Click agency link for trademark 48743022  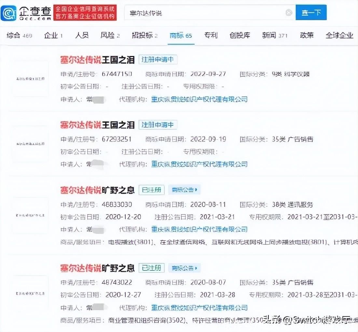[199, 308]
